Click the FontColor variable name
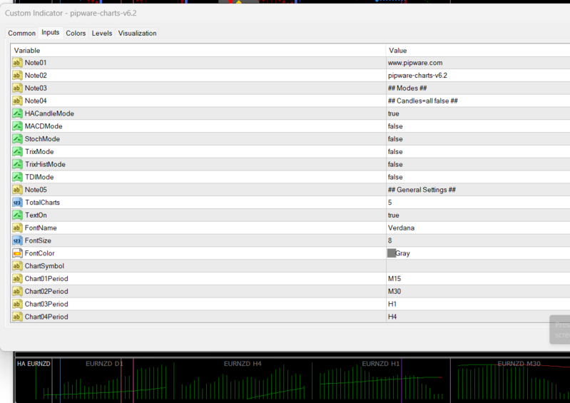570x403 pixels. point(40,254)
